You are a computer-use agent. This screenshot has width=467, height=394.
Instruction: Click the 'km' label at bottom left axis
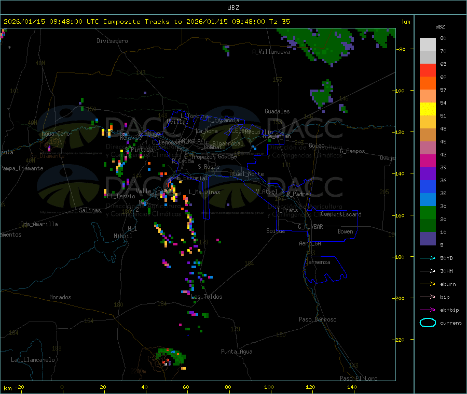coord(7,388)
